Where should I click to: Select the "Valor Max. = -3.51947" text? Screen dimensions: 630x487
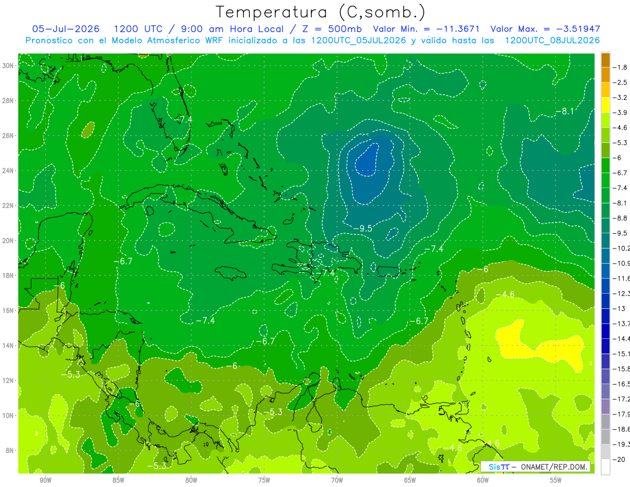click(x=545, y=29)
